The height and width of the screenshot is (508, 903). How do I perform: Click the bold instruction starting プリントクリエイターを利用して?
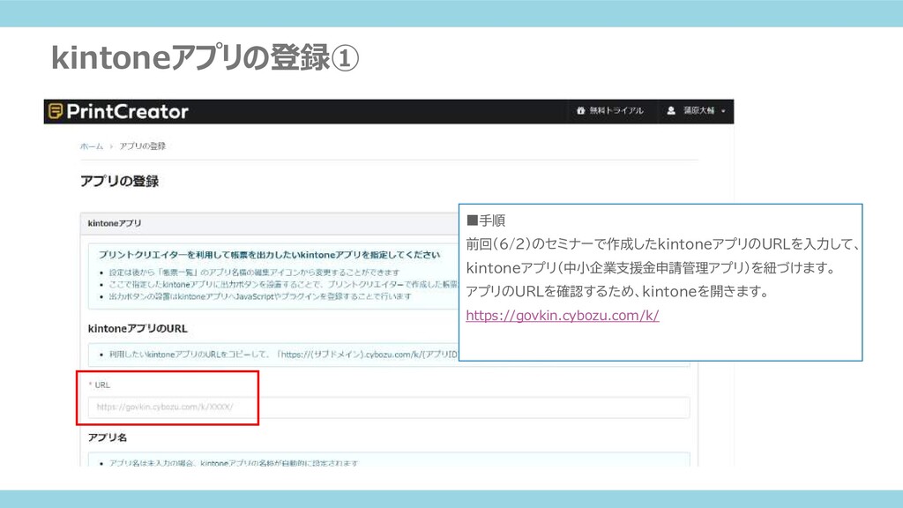pyautogui.click(x=269, y=255)
